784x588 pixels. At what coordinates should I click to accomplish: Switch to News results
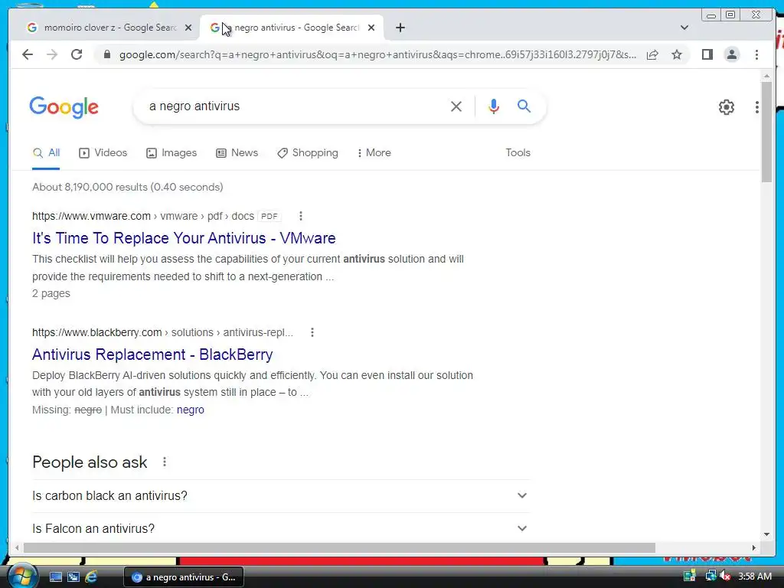(237, 153)
